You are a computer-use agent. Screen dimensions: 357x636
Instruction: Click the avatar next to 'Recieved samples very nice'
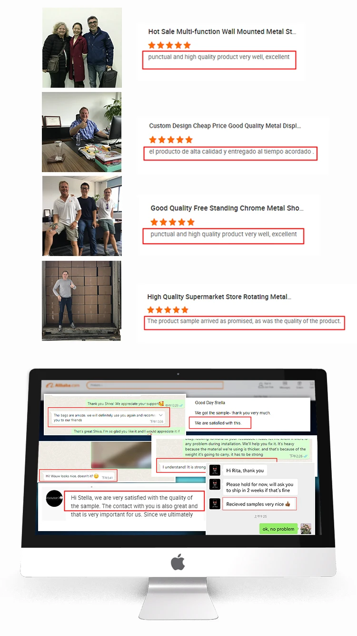tap(215, 503)
